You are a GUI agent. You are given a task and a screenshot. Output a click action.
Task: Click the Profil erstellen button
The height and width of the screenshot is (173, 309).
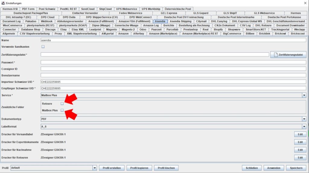tap(112, 168)
